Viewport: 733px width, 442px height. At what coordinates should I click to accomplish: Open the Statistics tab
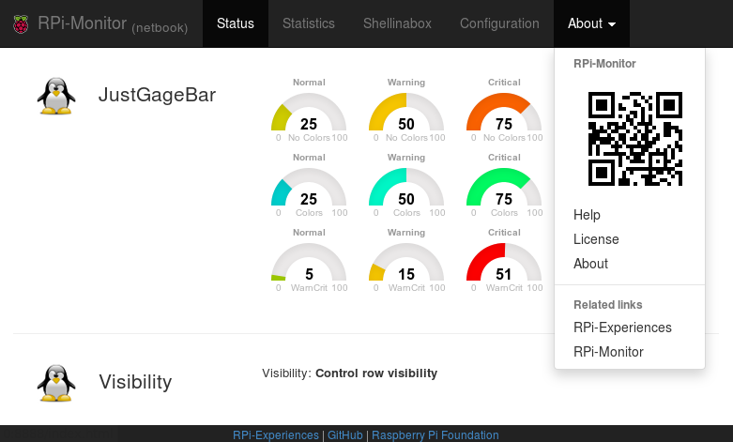point(309,23)
